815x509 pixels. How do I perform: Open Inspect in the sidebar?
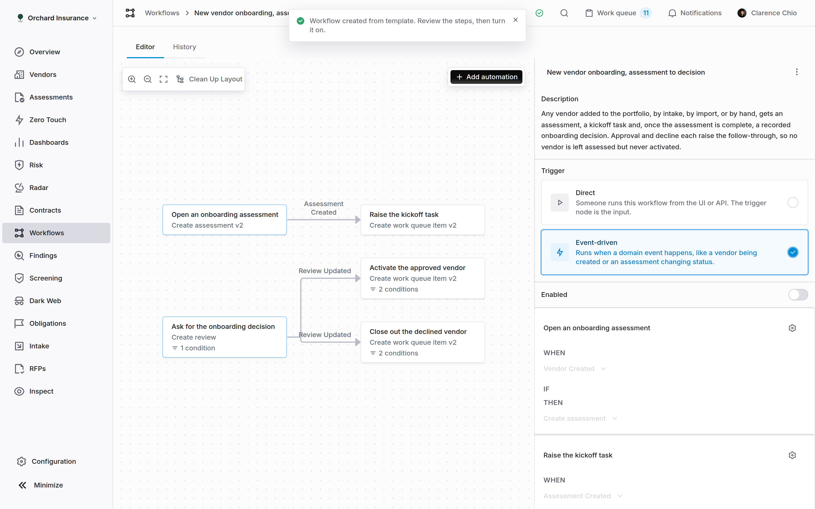coord(56,391)
